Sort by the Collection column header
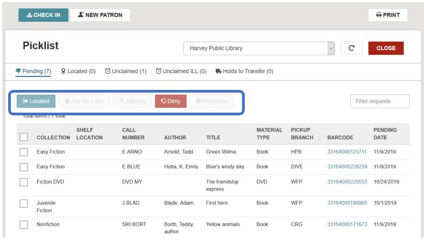424x241 pixels. pyautogui.click(x=53, y=138)
